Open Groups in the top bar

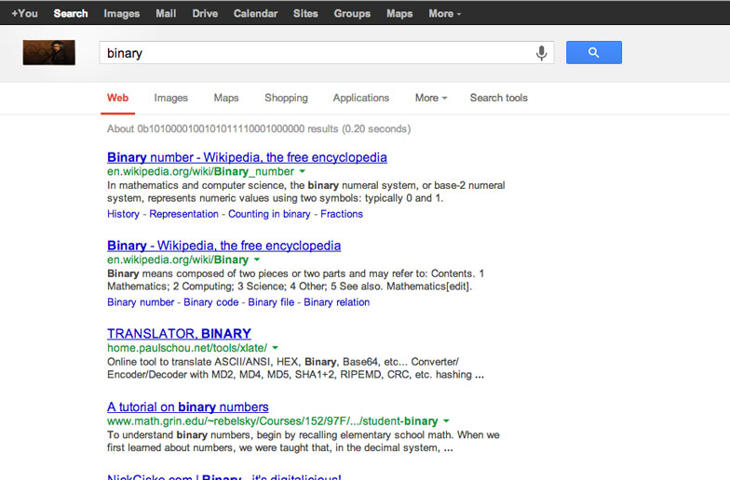coord(352,13)
